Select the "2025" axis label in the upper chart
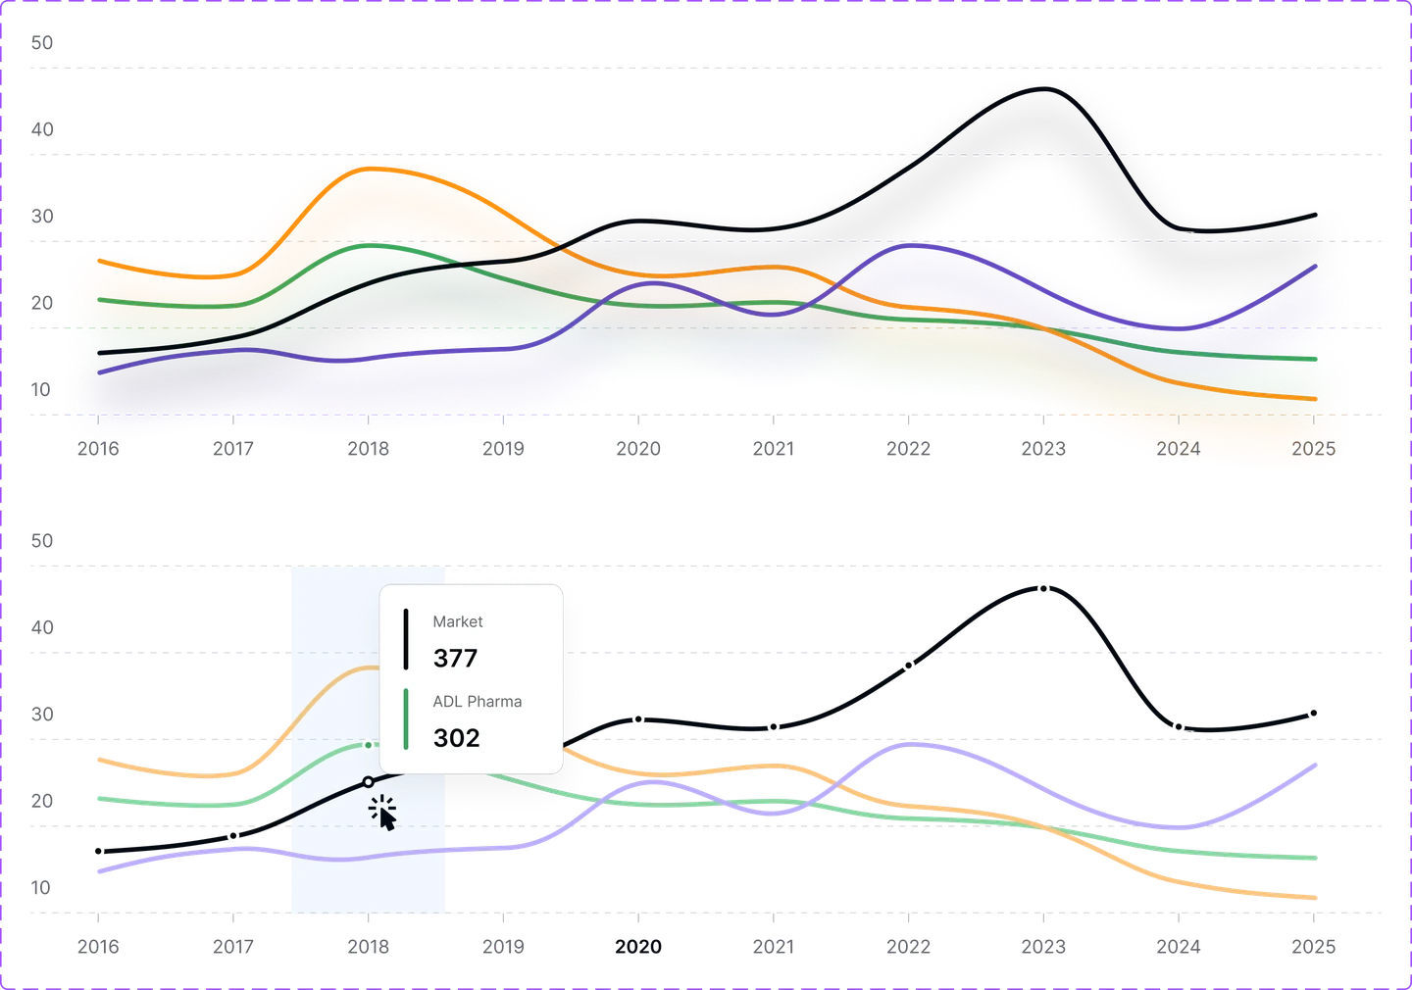 [x=1314, y=449]
